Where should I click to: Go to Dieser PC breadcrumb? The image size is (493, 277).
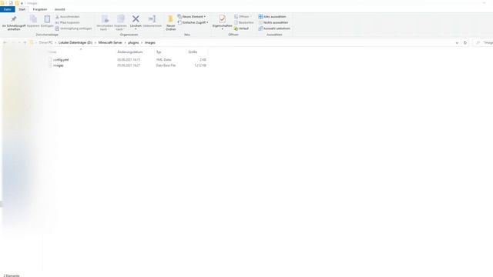(46, 43)
